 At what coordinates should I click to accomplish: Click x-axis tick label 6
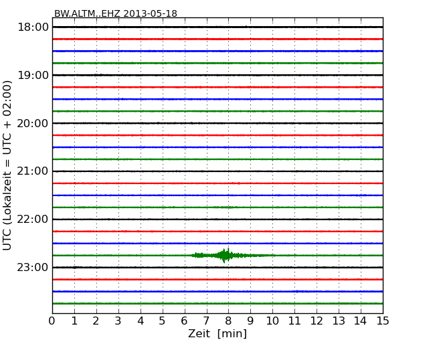pyautogui.click(x=185, y=321)
